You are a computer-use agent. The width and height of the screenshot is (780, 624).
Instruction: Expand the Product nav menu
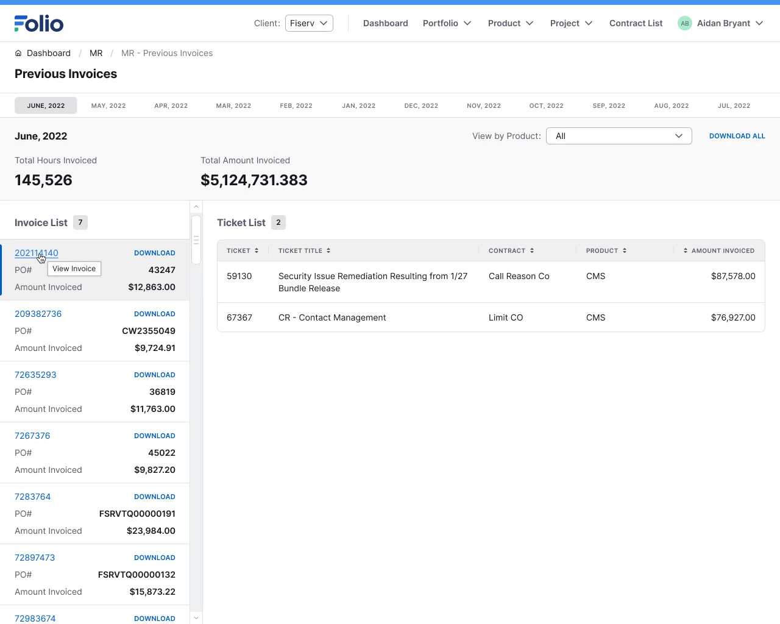(511, 23)
